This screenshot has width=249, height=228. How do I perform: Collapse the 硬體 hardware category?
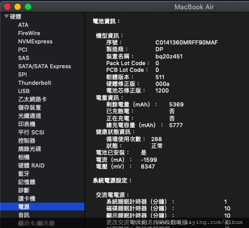coord(7,17)
